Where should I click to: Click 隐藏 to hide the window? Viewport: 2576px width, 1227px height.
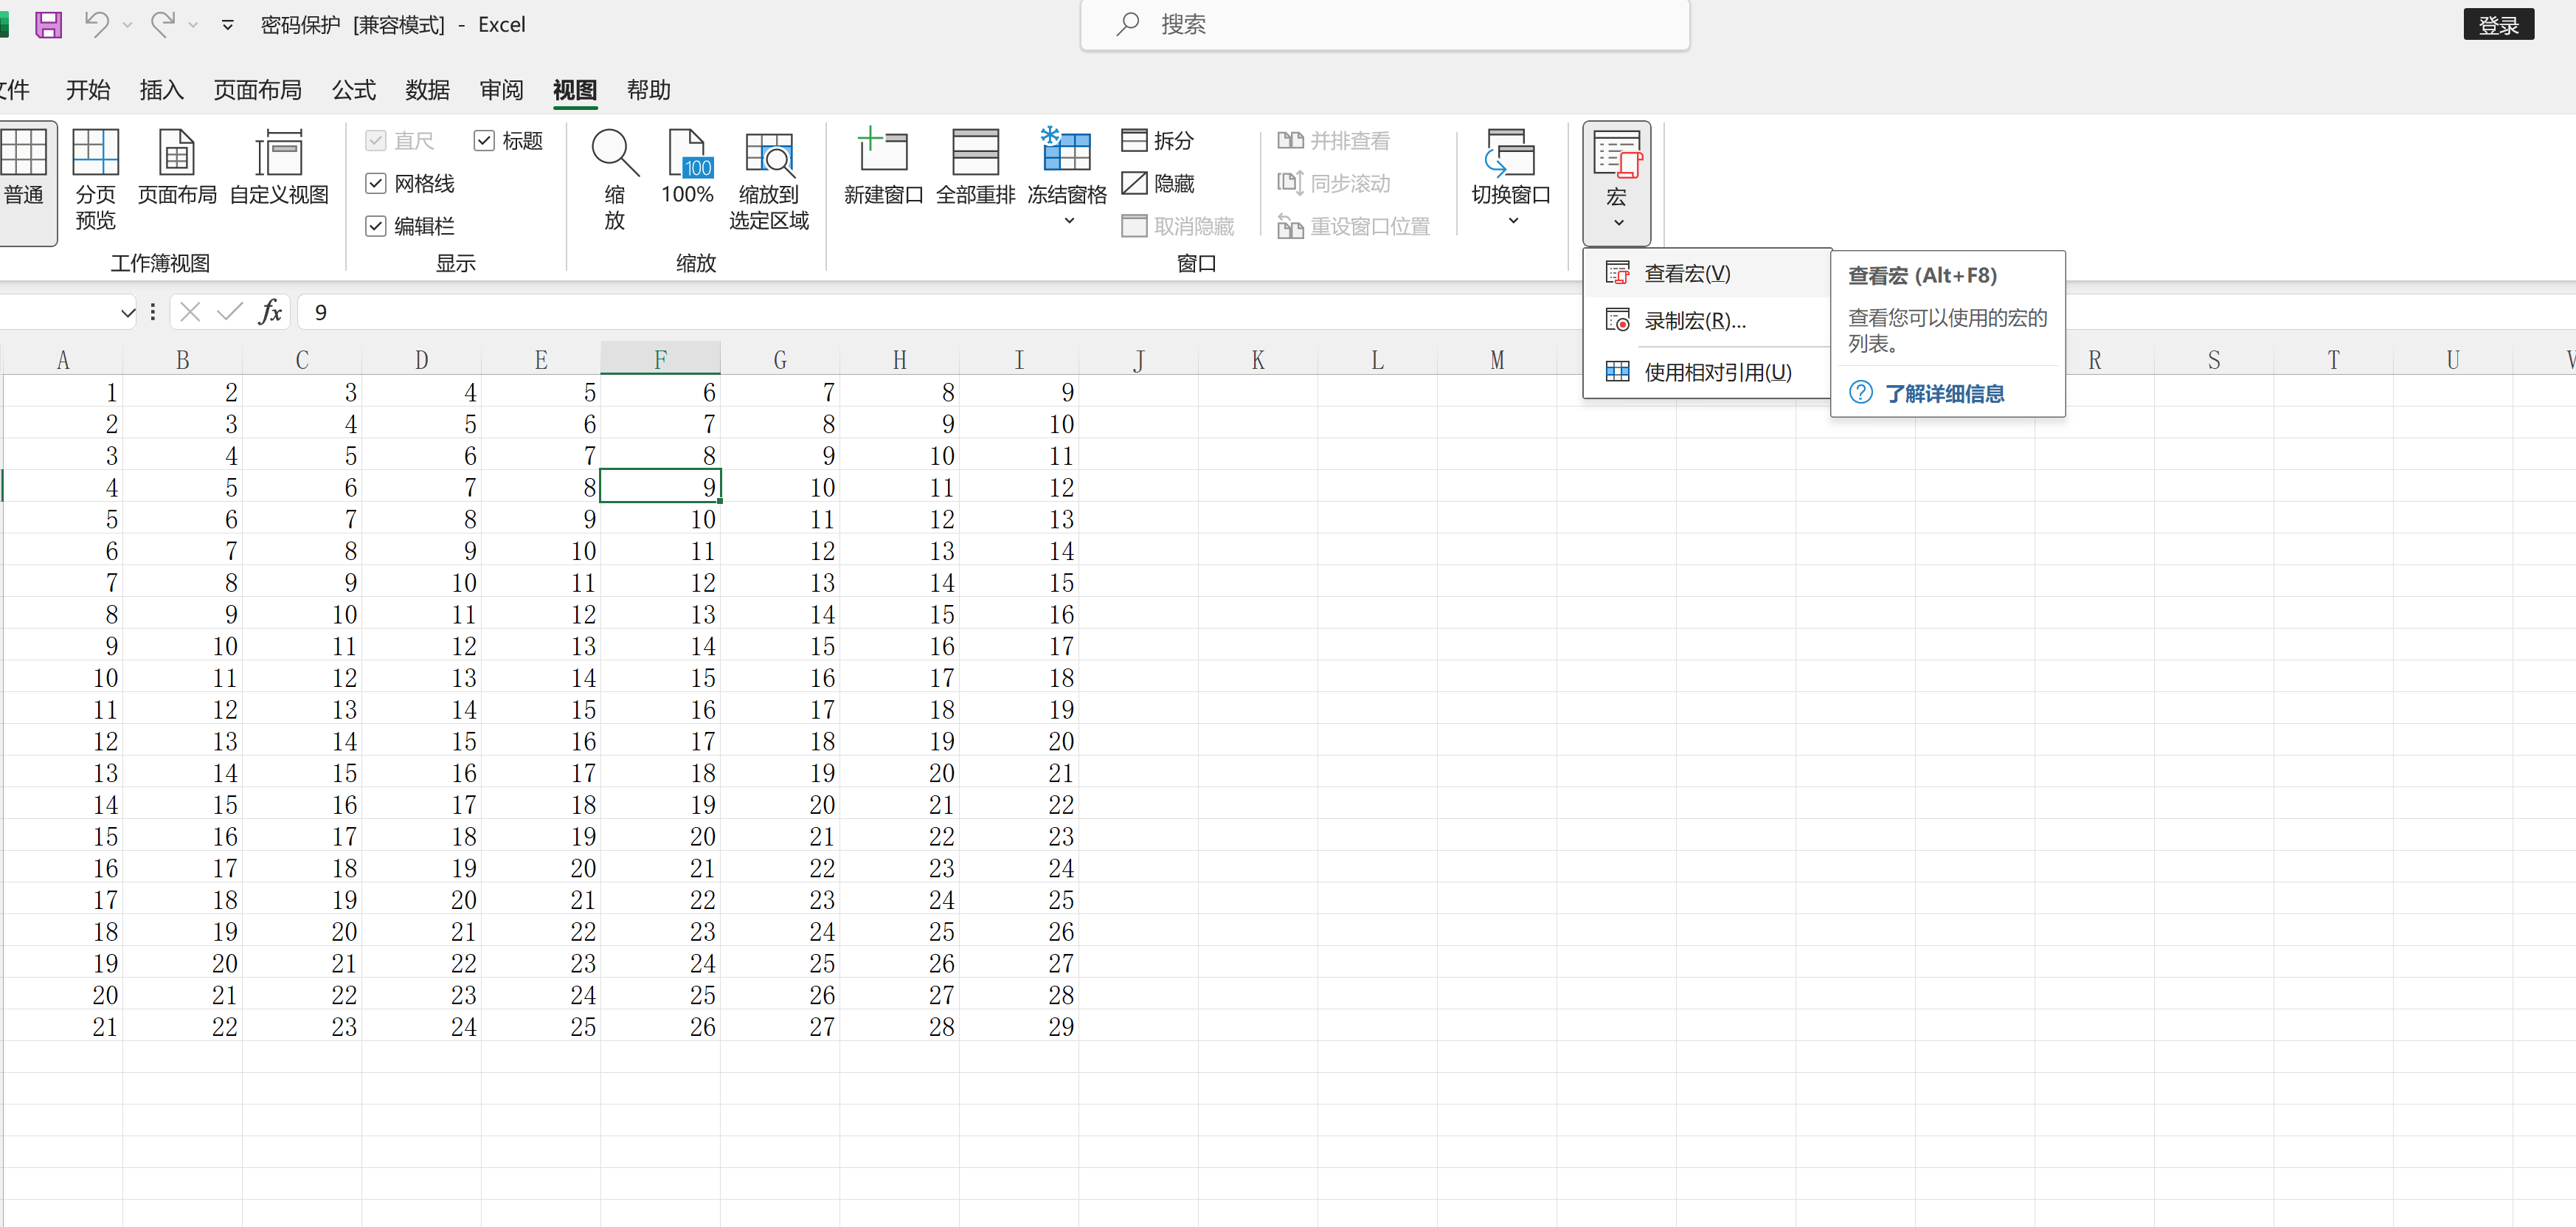(1157, 183)
